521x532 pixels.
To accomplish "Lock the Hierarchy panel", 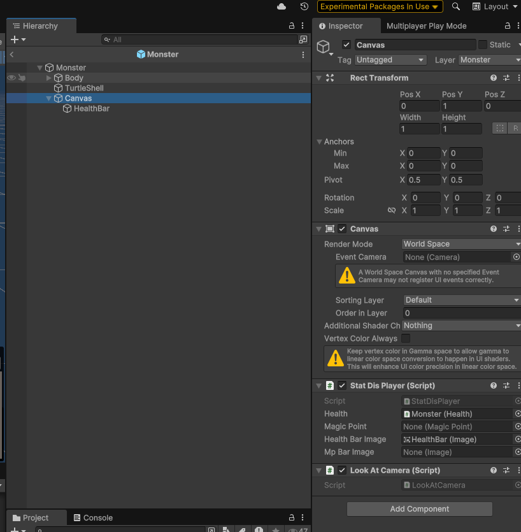I will pos(292,25).
